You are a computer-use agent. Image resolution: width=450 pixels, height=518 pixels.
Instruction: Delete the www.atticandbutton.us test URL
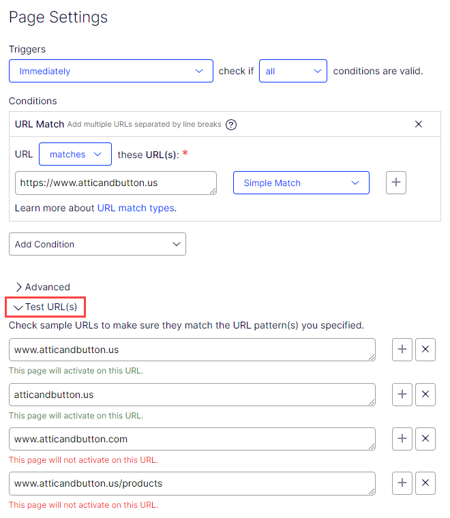425,349
